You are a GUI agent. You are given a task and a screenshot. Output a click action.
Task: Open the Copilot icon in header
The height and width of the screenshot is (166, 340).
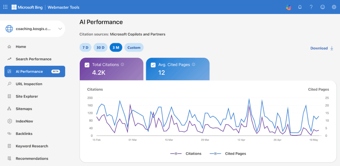tap(289, 7)
